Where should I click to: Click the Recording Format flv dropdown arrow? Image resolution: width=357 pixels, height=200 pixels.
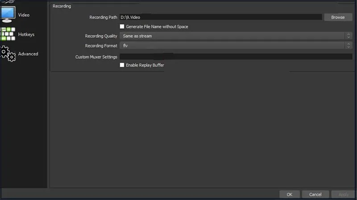click(x=348, y=46)
